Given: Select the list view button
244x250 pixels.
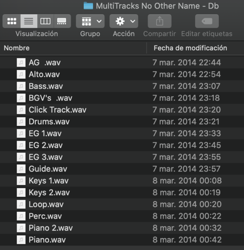Looking at the screenshot, I should click(x=29, y=21).
